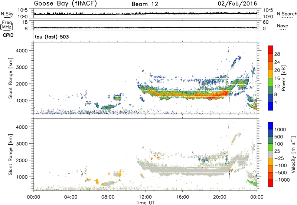The height and width of the screenshot is (205, 297).
Task: Click the 'Nave' legend label
Action: [x=283, y=26]
